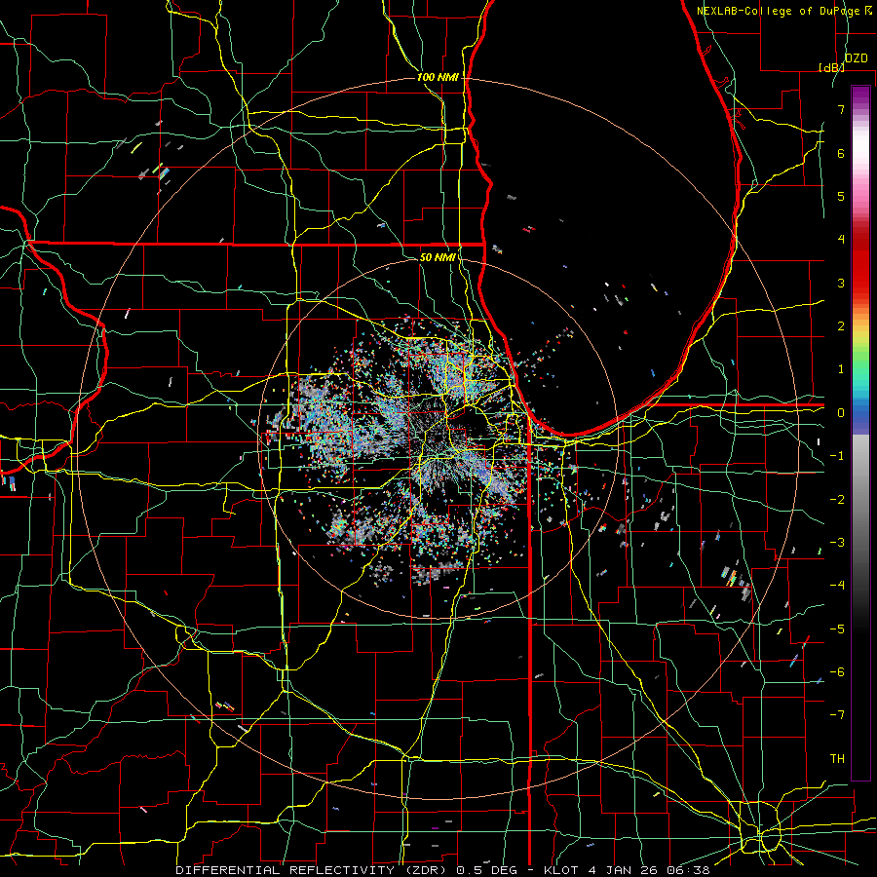Click the TH threshold label on the scale
Viewport: 877px width, 877px height.
coord(837,759)
